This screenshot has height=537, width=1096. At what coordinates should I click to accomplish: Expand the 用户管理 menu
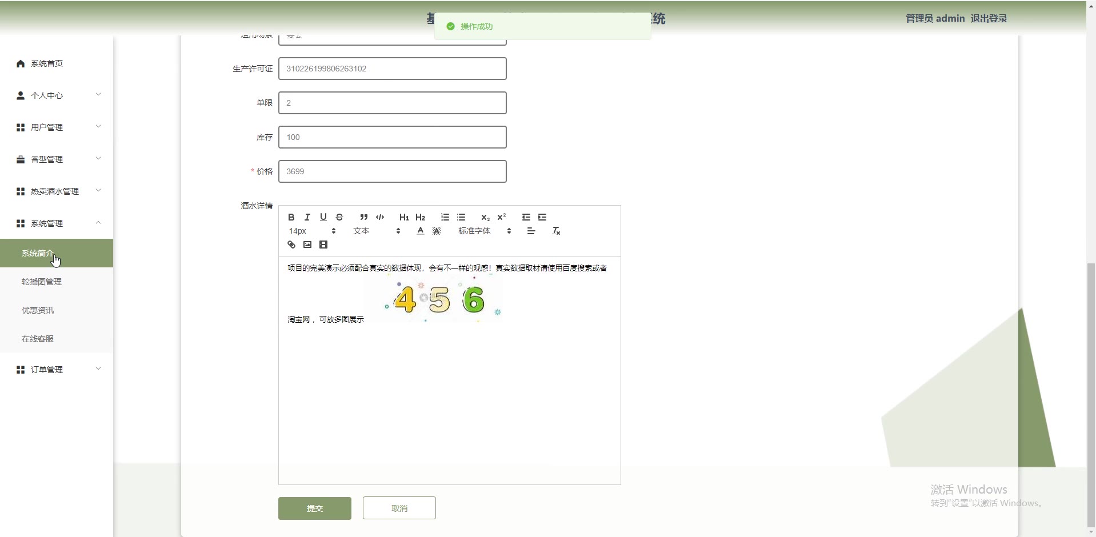point(57,127)
